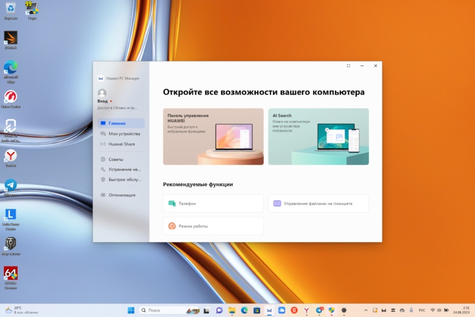
Task: Click the Huawei PC Manager title logo
Action: [100, 78]
